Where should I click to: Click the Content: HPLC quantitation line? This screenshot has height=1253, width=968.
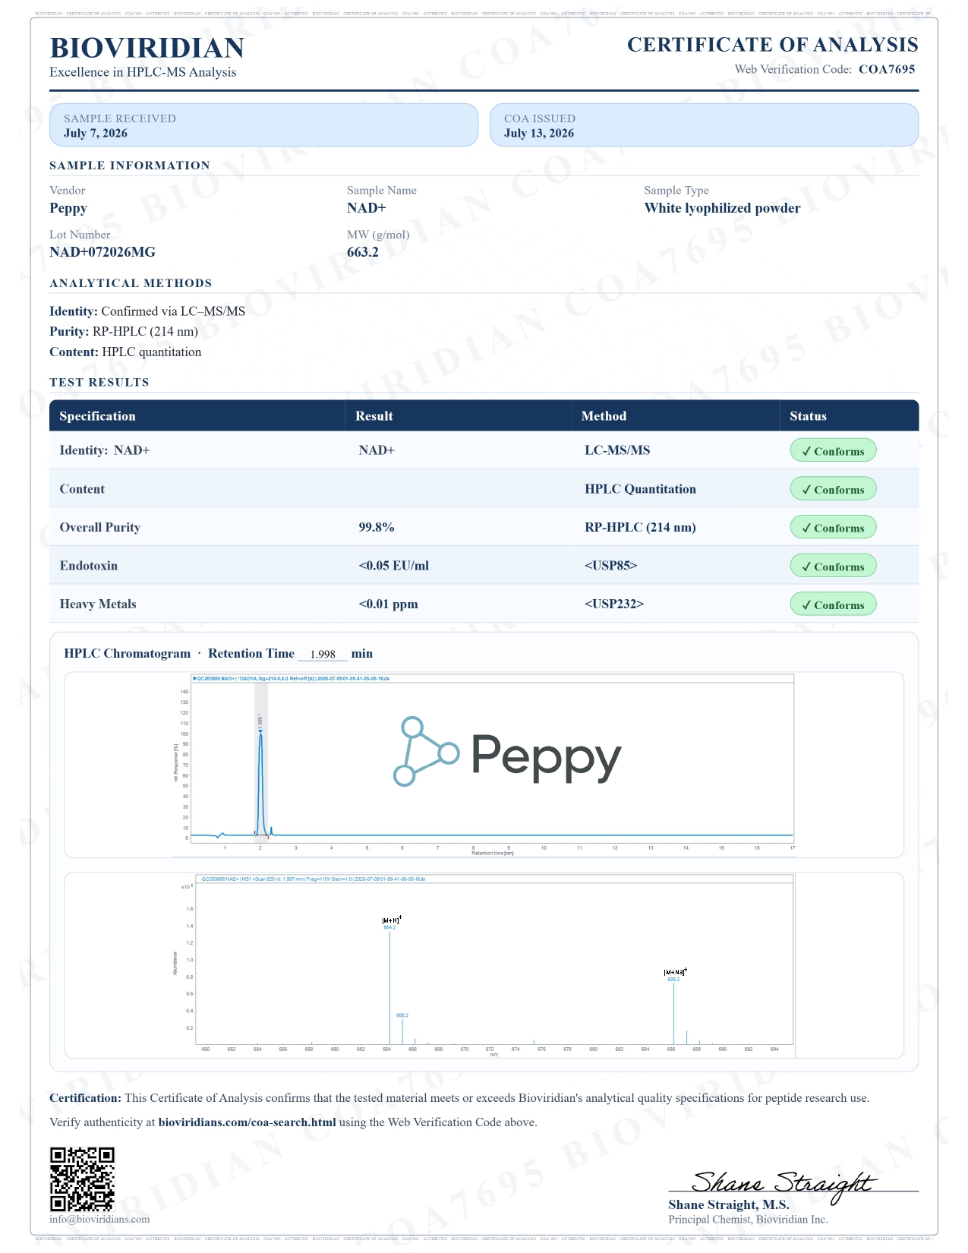pyautogui.click(x=125, y=352)
